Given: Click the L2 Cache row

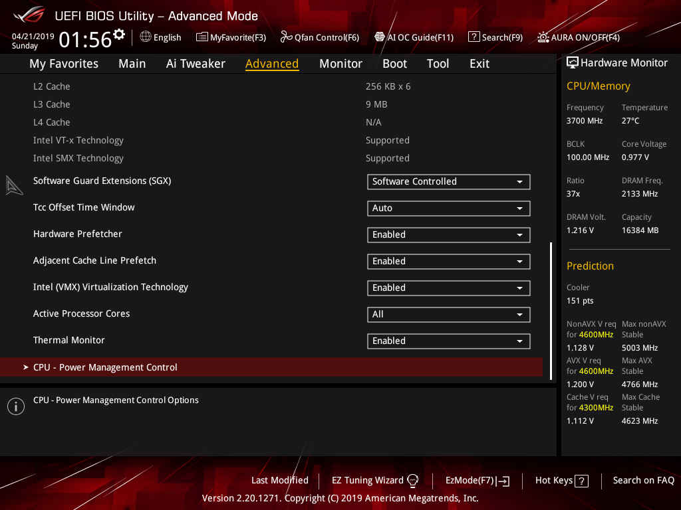Looking at the screenshot, I should (x=271, y=86).
